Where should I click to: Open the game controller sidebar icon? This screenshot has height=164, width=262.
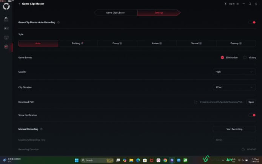pyautogui.click(x=6, y=28)
